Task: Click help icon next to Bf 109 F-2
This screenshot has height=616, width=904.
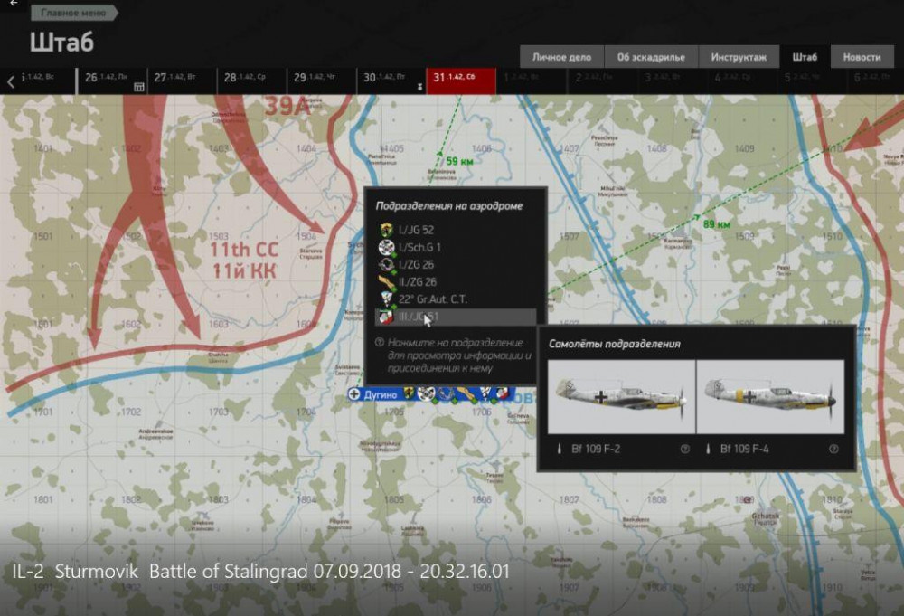Action: 685,449
